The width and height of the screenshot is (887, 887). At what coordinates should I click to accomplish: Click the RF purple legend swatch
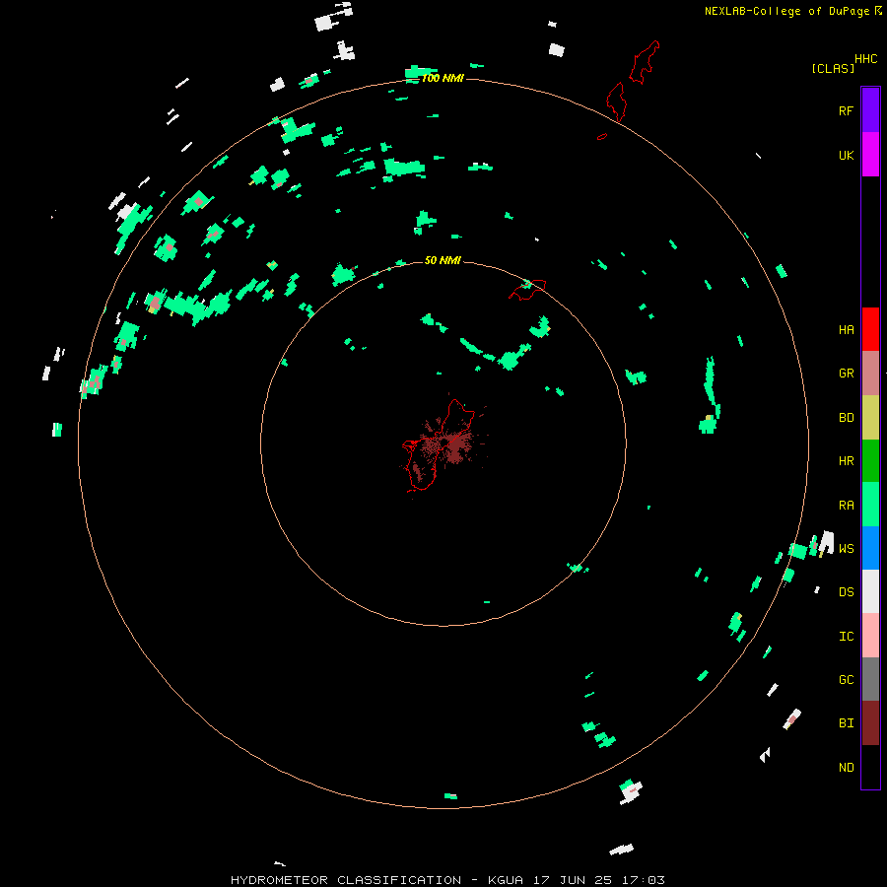tap(870, 110)
